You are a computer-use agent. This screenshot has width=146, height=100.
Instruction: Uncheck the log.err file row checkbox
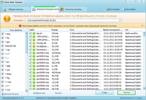pyautogui.click(x=31, y=33)
